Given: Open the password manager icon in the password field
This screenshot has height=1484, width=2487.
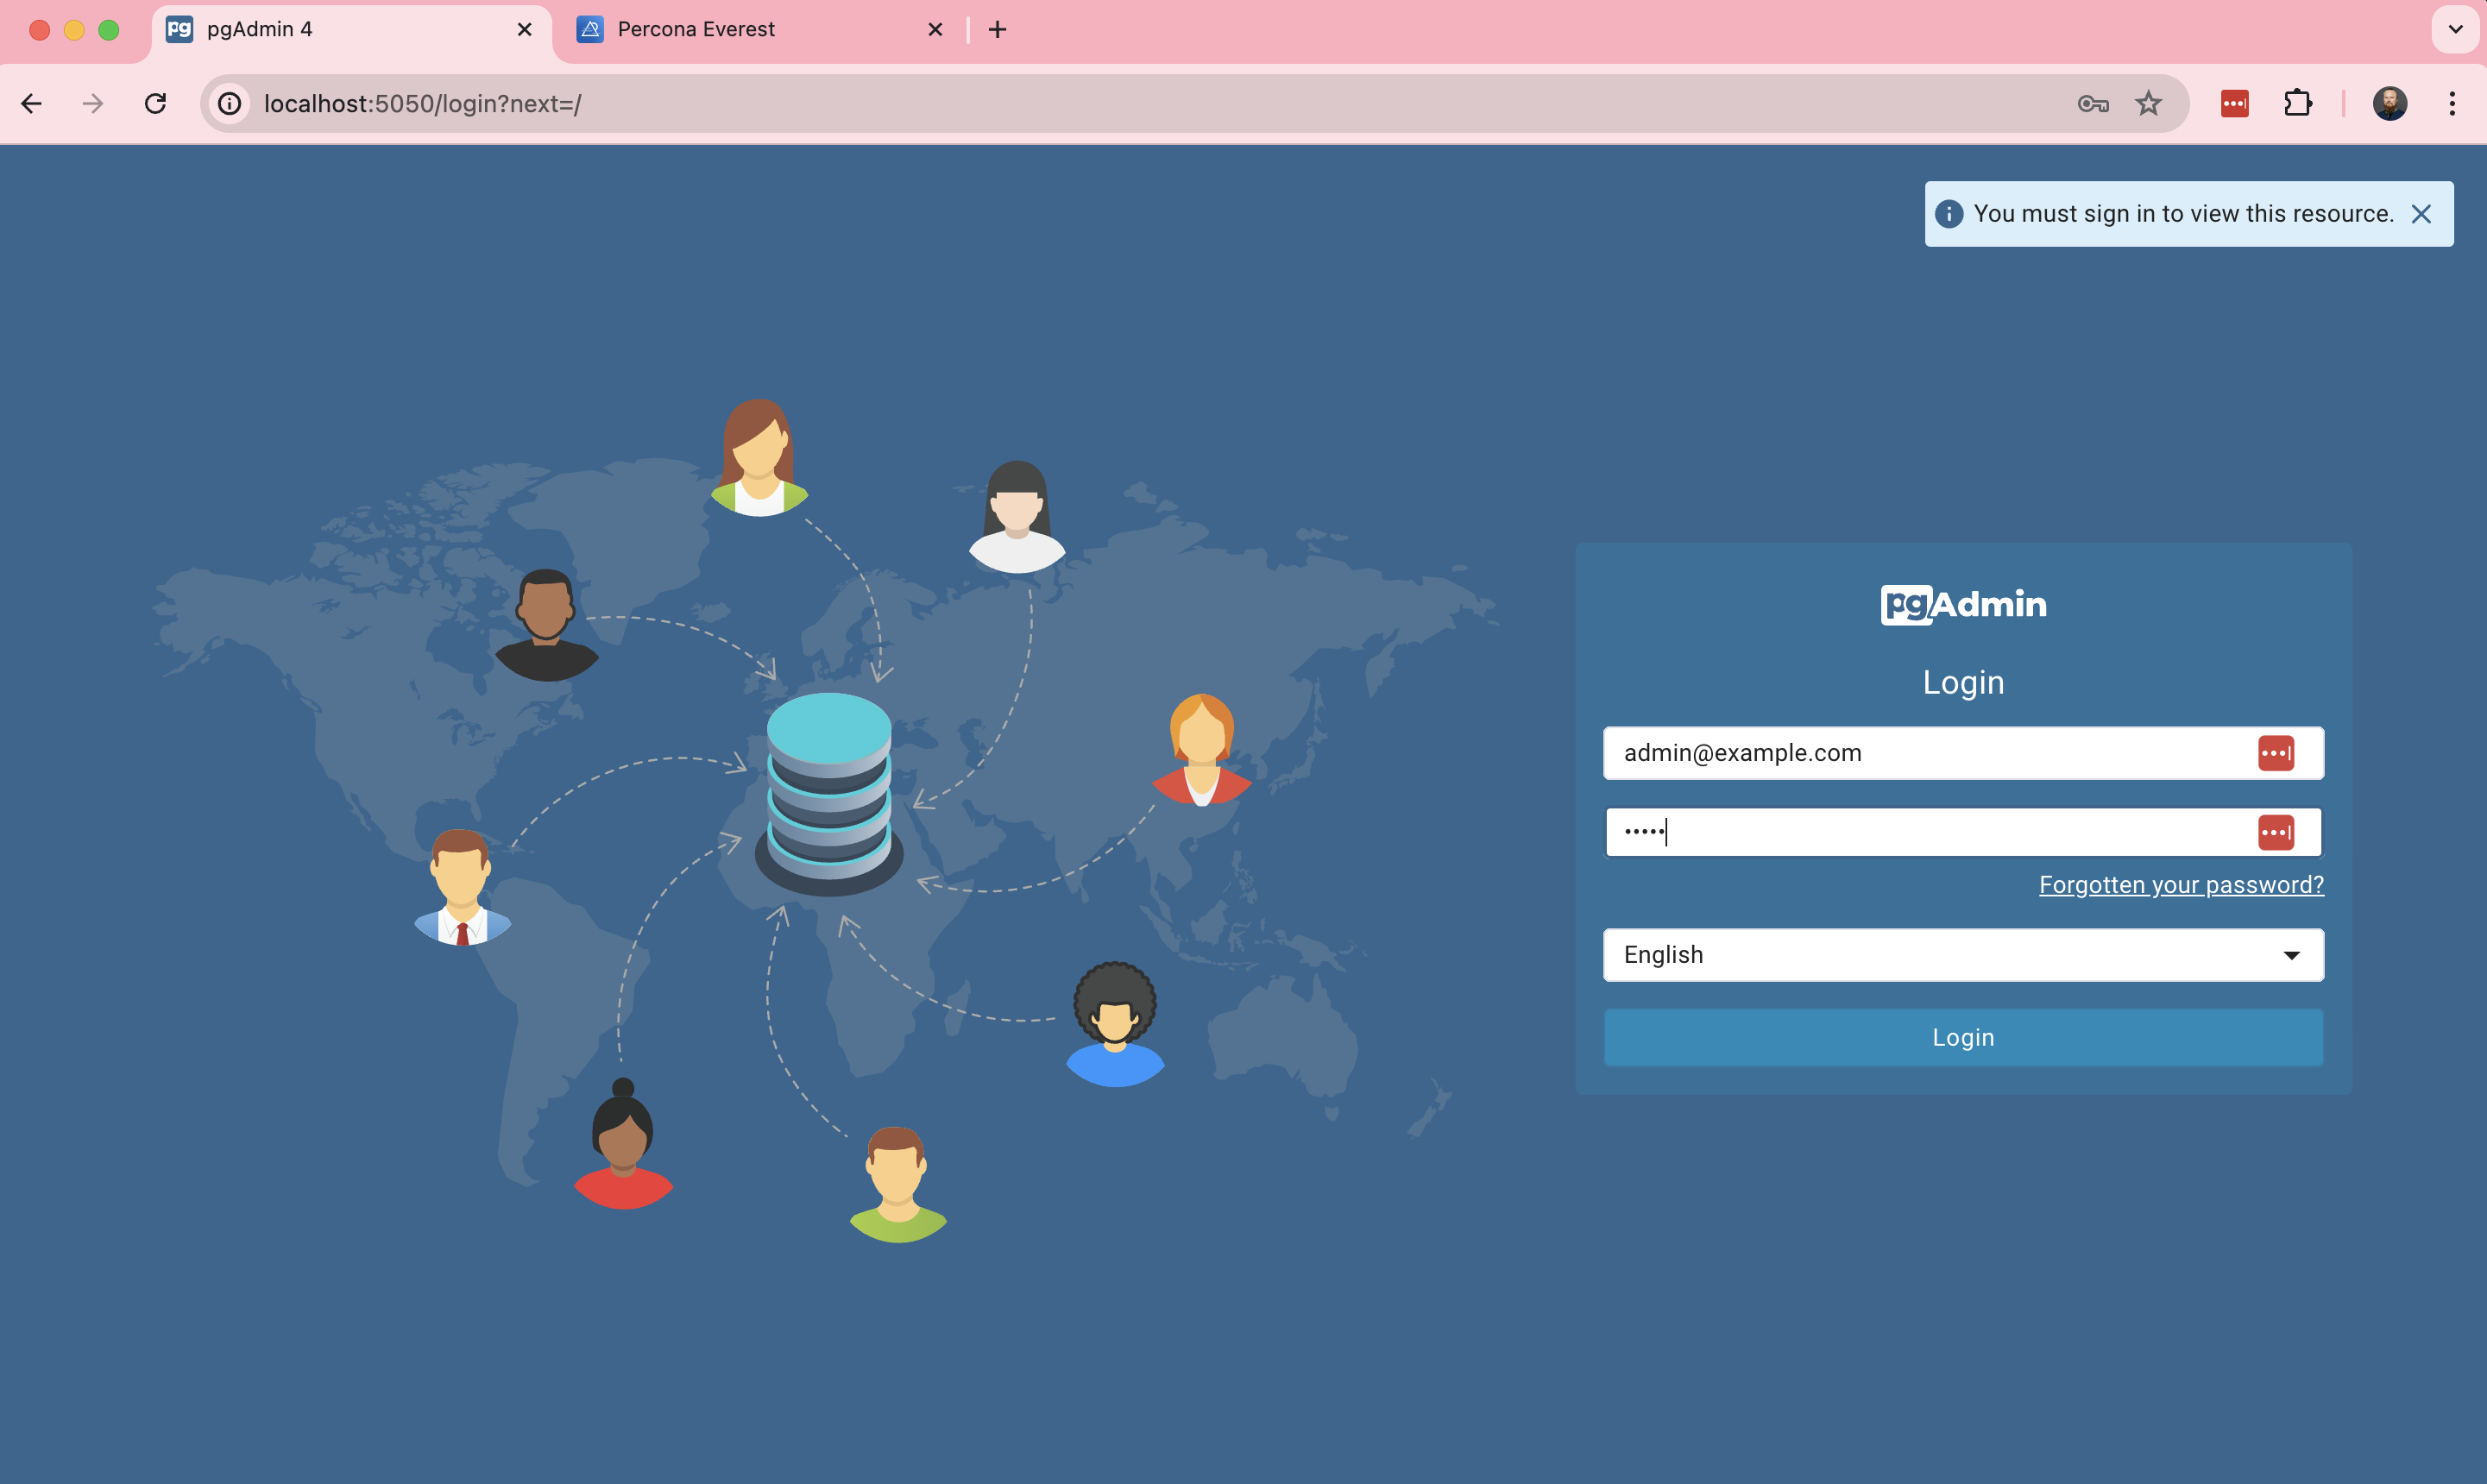Looking at the screenshot, I should 2277,831.
